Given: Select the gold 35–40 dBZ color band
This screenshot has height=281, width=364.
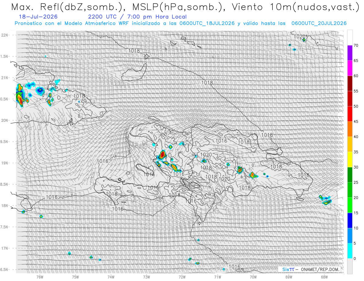Looking at the screenshot, I should (350, 144).
